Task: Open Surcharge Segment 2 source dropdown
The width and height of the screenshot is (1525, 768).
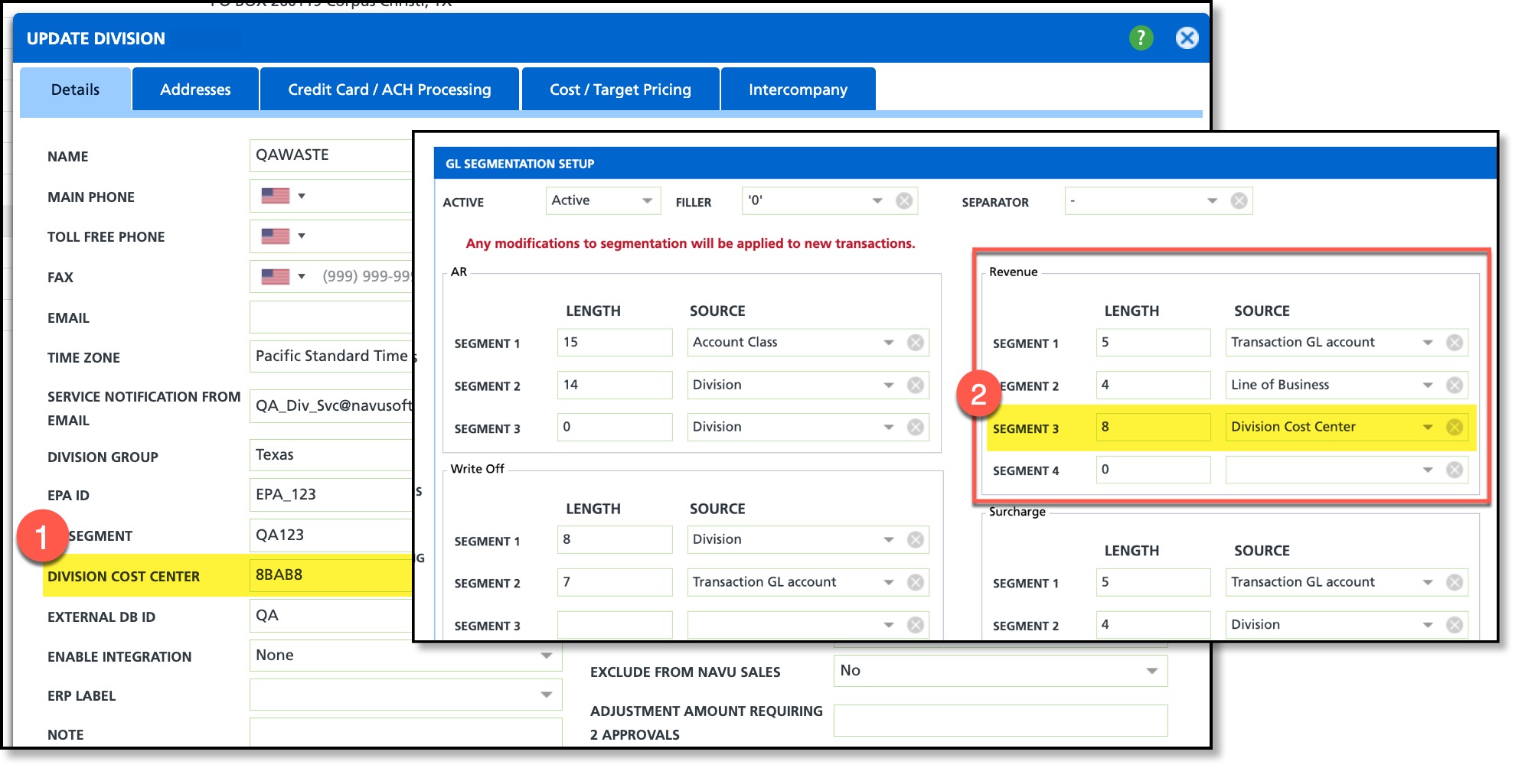Action: coord(1427,625)
